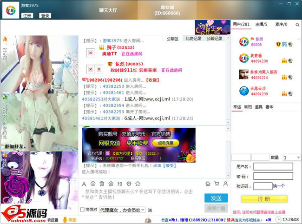Select the 道具 gift tab

point(258,107)
